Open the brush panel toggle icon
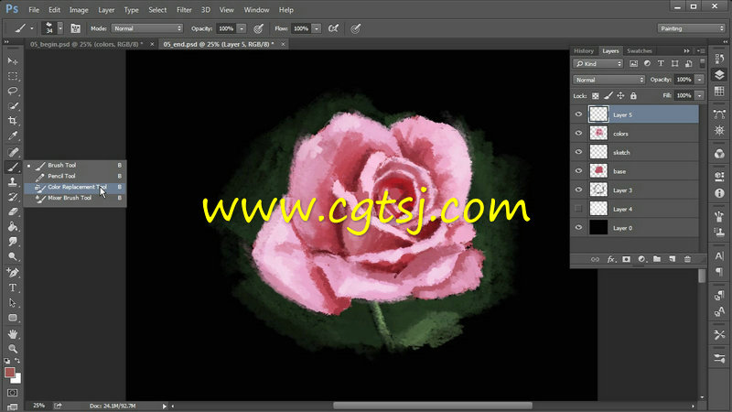Screen dimensions: 732x412 pos(75,28)
